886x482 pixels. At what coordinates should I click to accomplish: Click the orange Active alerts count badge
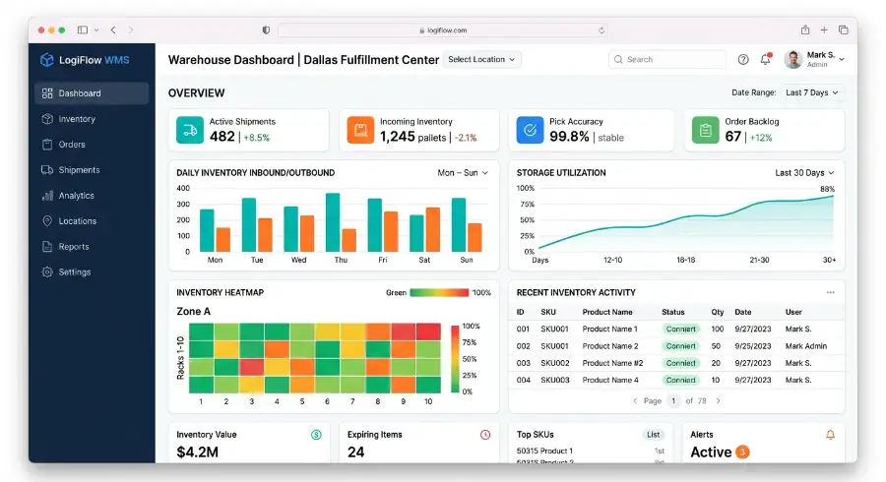click(x=742, y=452)
